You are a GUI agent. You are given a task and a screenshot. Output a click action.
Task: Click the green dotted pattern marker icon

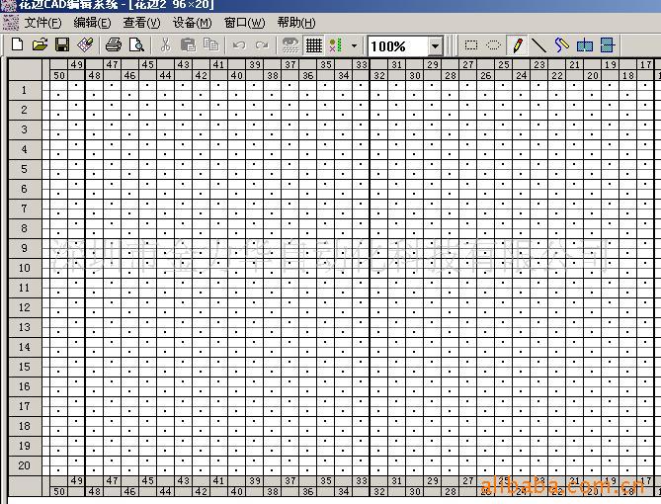[x=336, y=45]
